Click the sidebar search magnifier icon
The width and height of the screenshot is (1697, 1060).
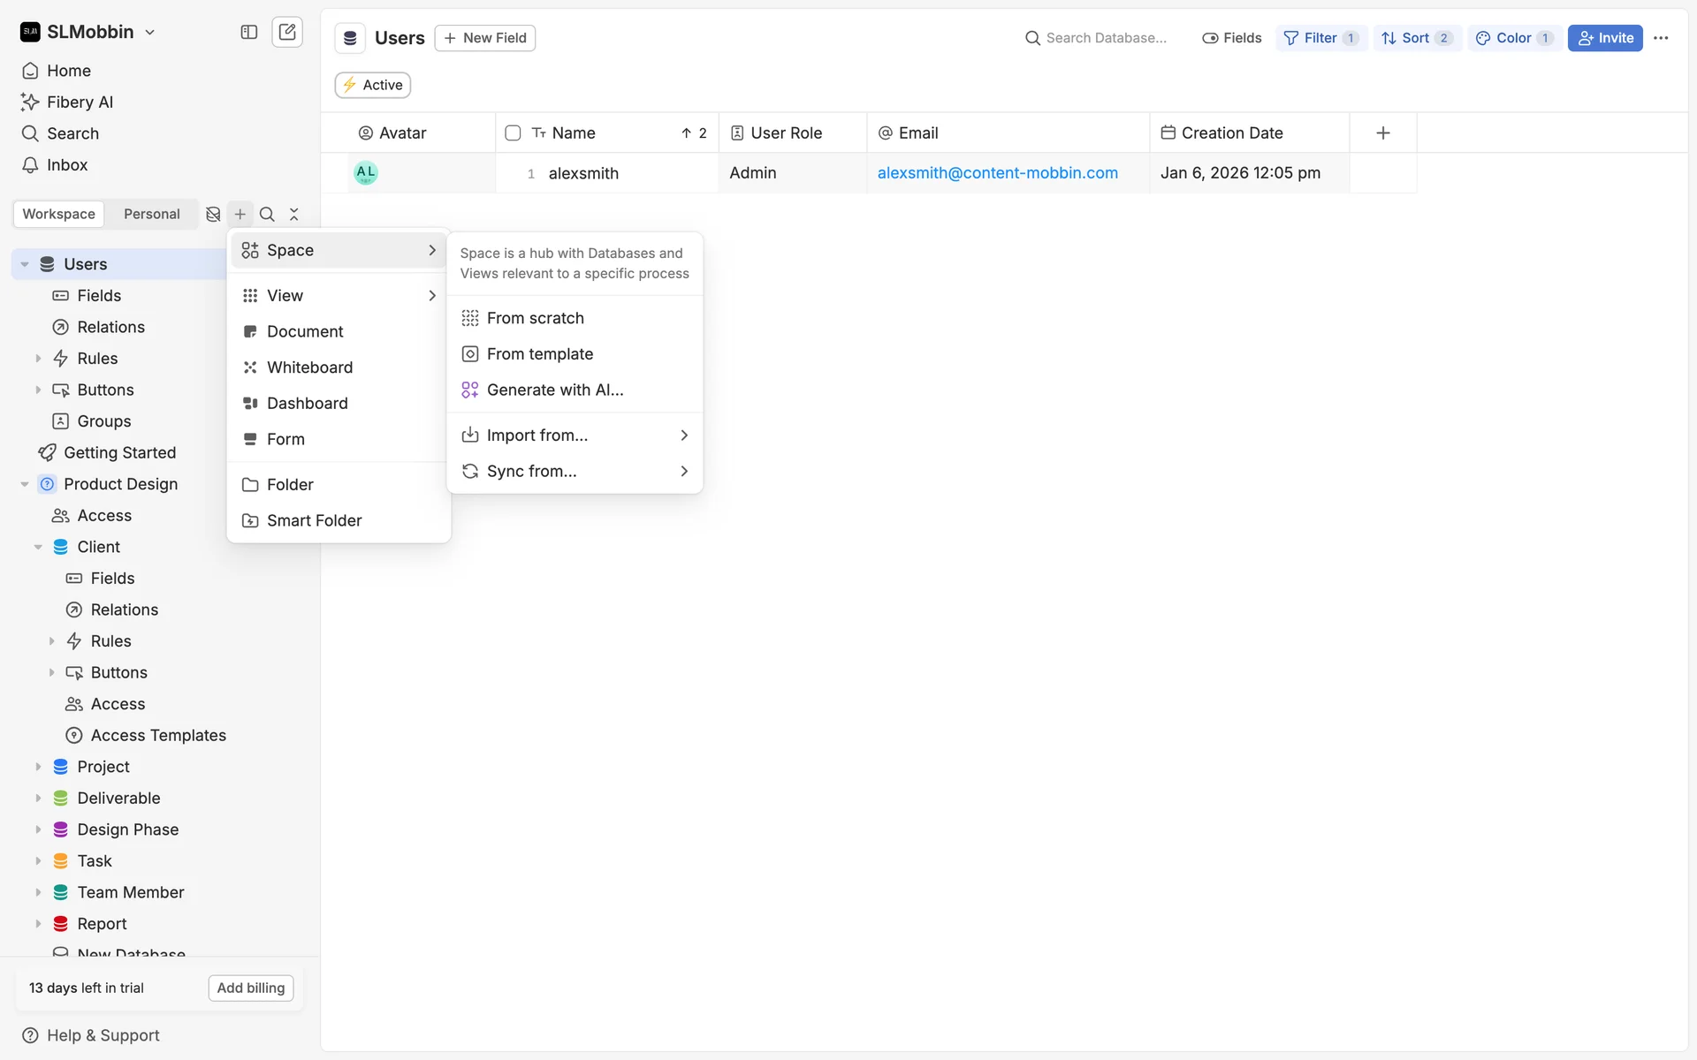tap(267, 214)
